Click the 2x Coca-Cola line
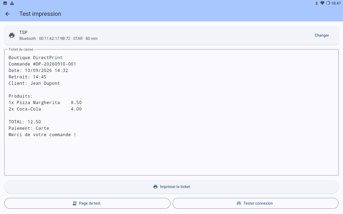This screenshot has width=343, height=214. coord(45,109)
